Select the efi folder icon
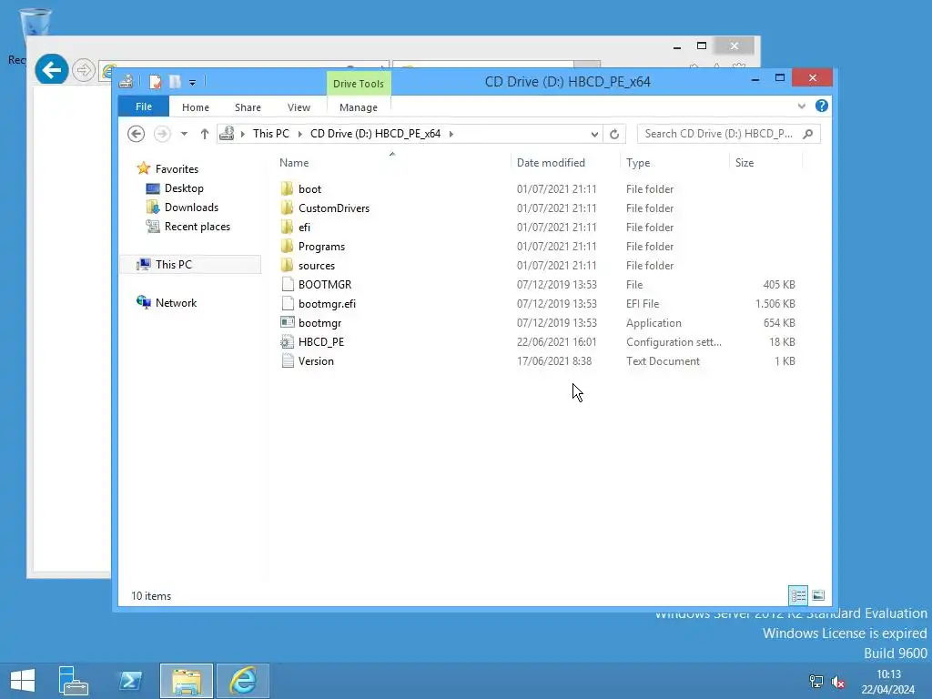932x699 pixels. [x=287, y=227]
